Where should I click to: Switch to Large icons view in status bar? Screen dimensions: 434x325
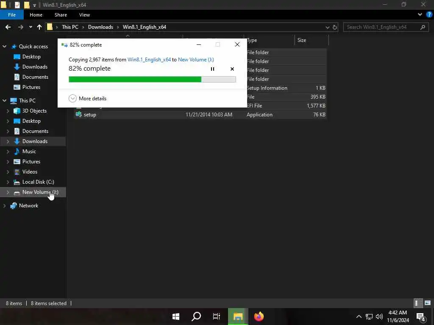coord(427,303)
